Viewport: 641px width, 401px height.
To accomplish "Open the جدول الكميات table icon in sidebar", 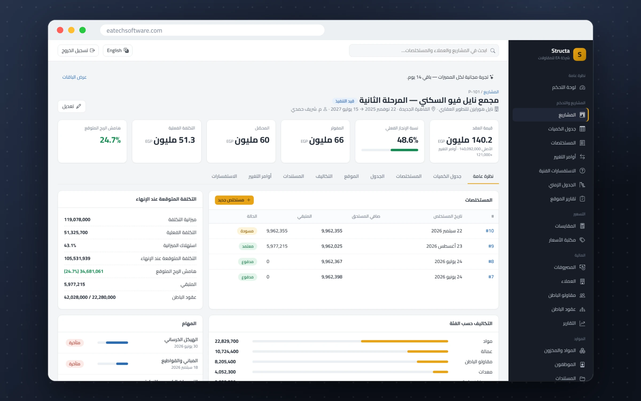I will click(582, 129).
